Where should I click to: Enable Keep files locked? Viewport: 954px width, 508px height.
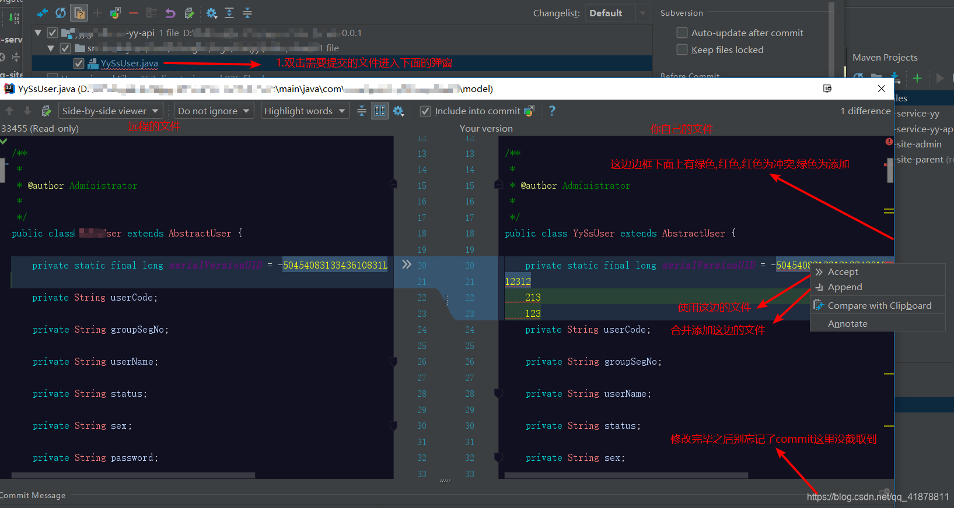coord(682,50)
